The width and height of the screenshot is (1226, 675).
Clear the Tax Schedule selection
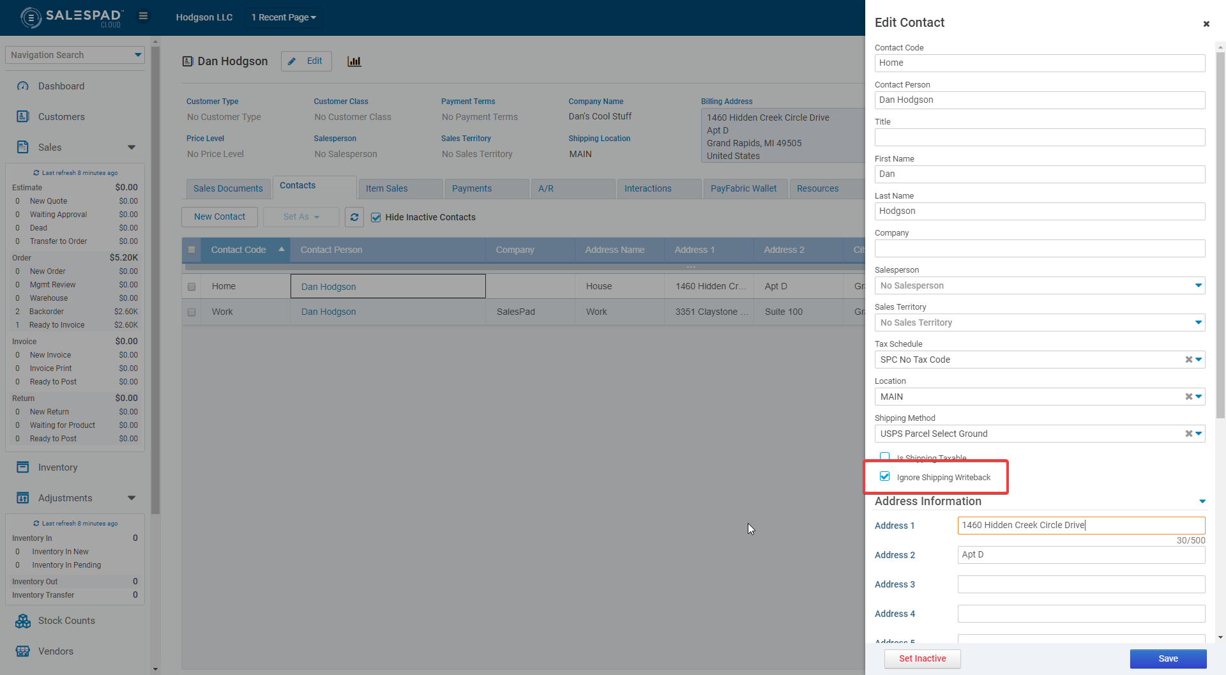1188,360
